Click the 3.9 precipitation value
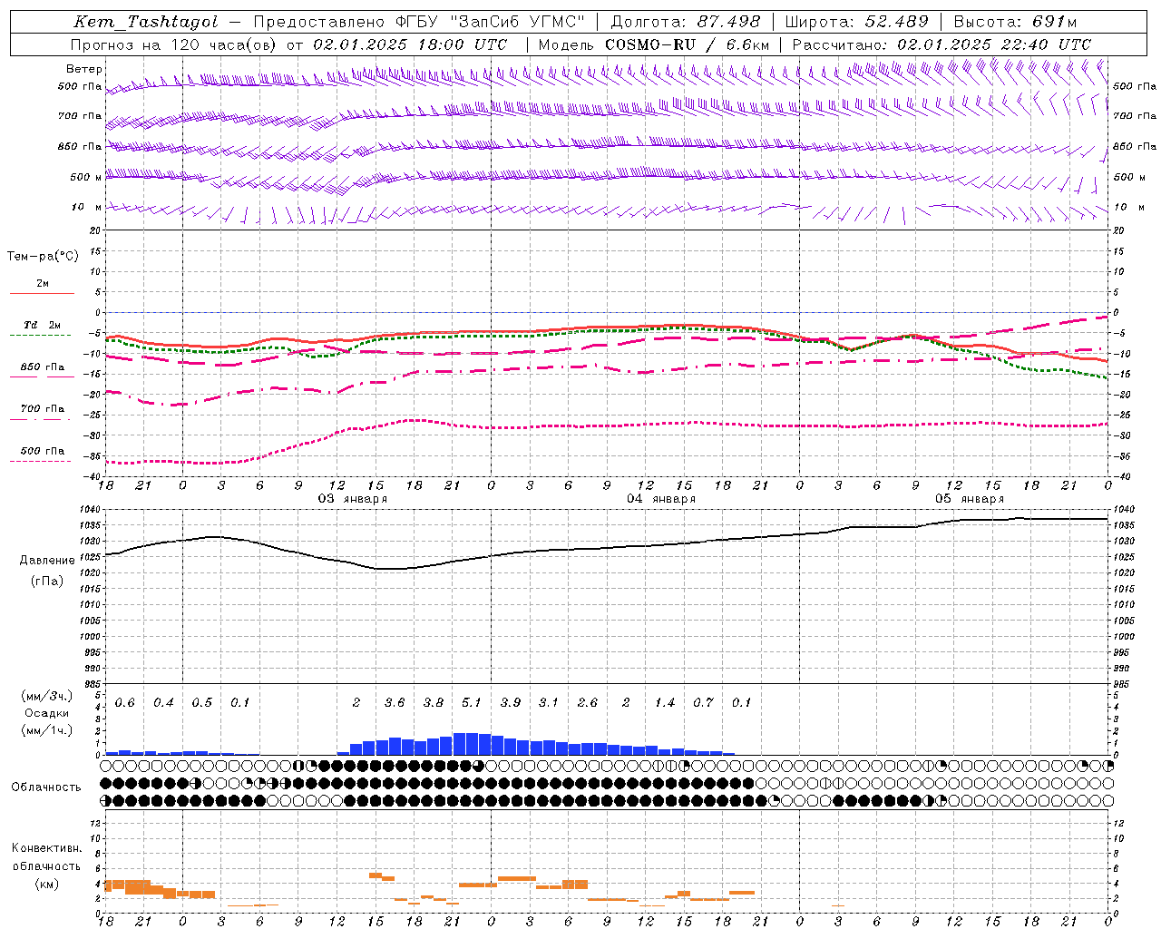This screenshot has width=1161, height=929. pyautogui.click(x=511, y=702)
